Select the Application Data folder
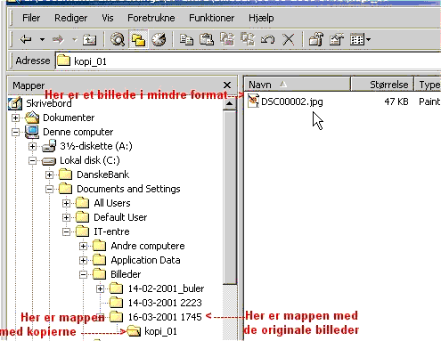441x341 pixels. [145, 260]
